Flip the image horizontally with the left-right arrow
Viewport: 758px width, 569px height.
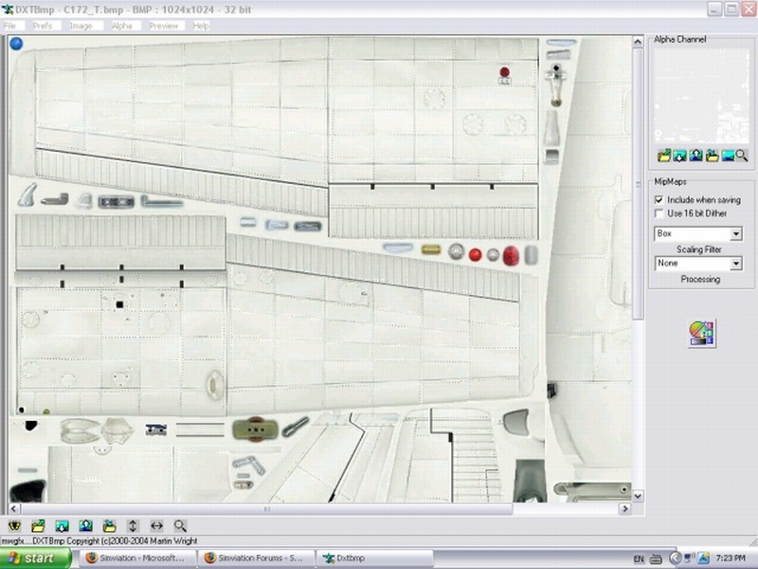click(156, 526)
